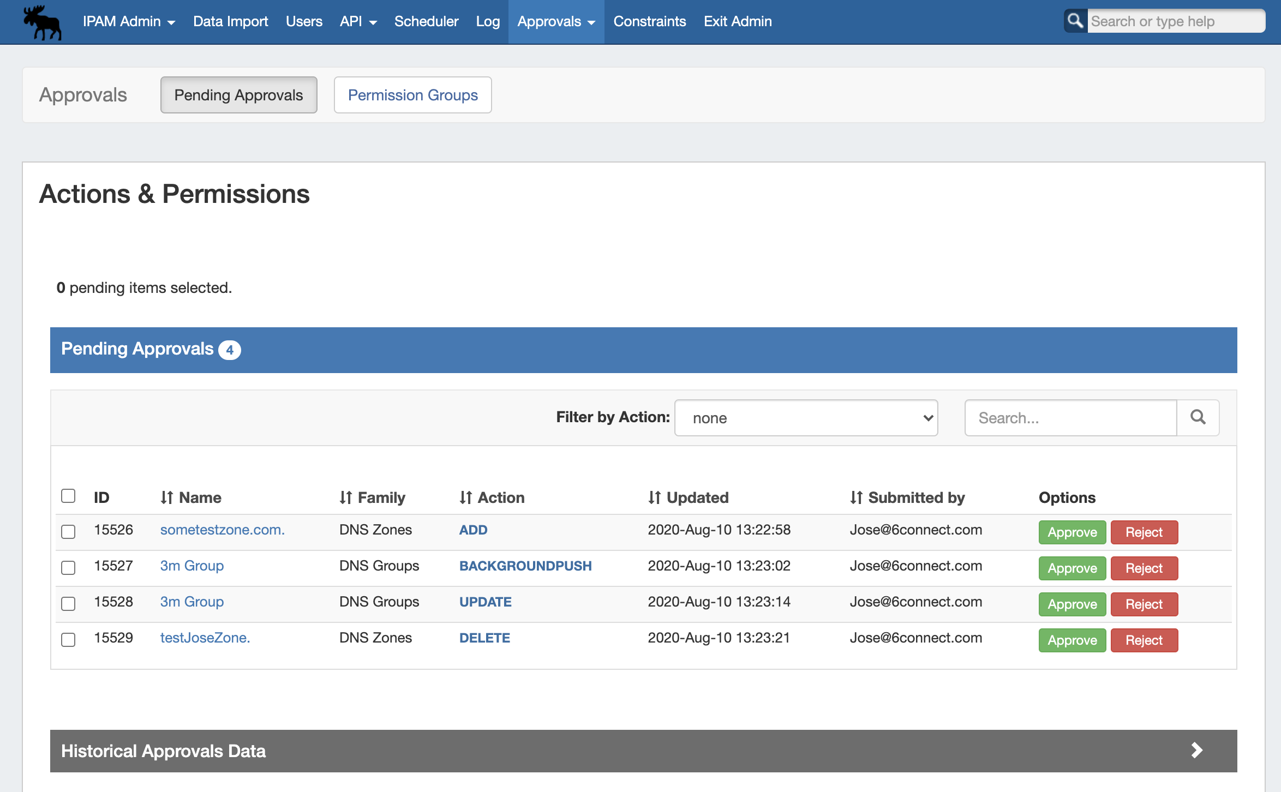Approve the sometestzone.com. ADD request
1281x792 pixels.
tap(1072, 532)
